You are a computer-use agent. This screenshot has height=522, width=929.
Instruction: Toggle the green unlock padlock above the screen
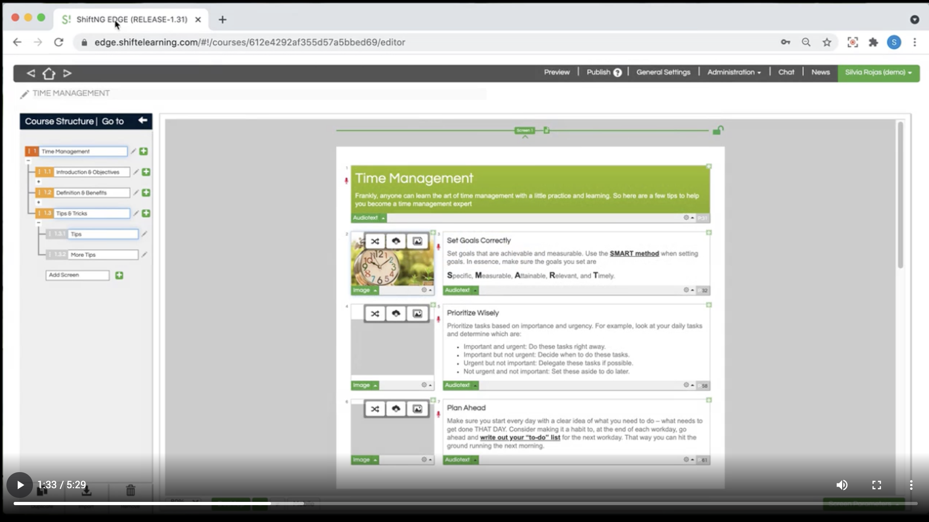click(718, 130)
